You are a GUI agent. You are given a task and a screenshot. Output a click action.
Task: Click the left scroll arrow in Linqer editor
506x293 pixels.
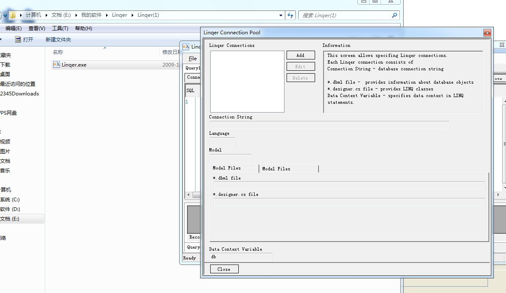[x=188, y=195]
